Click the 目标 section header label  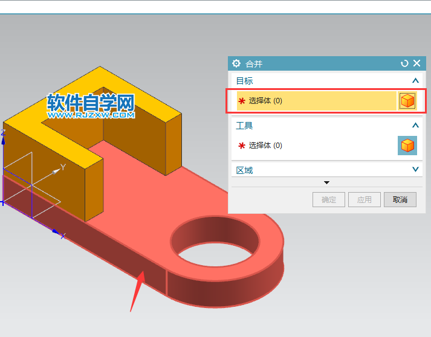pos(244,81)
